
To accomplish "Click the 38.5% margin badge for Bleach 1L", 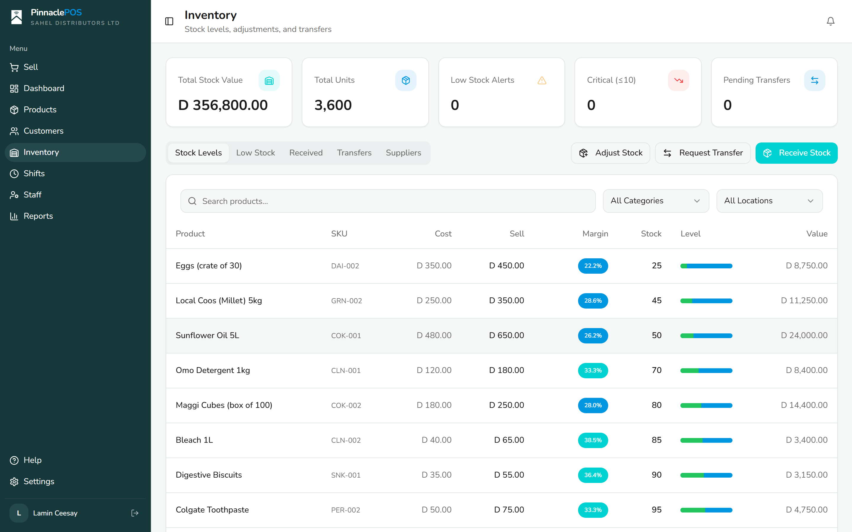I will click(x=593, y=440).
